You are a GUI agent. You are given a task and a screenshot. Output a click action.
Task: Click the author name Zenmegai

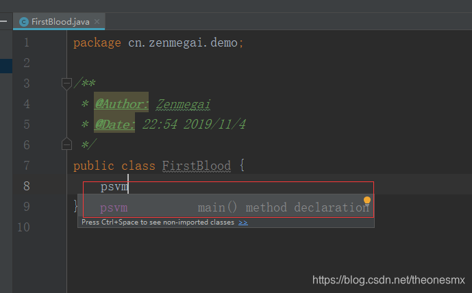point(183,104)
